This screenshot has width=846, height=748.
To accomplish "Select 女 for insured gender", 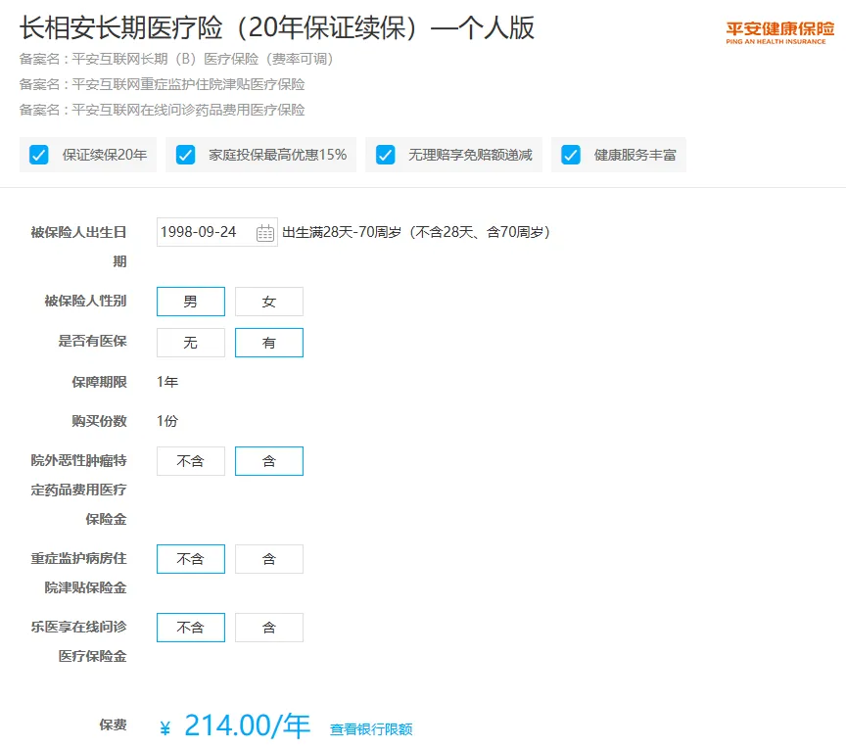I will [268, 302].
